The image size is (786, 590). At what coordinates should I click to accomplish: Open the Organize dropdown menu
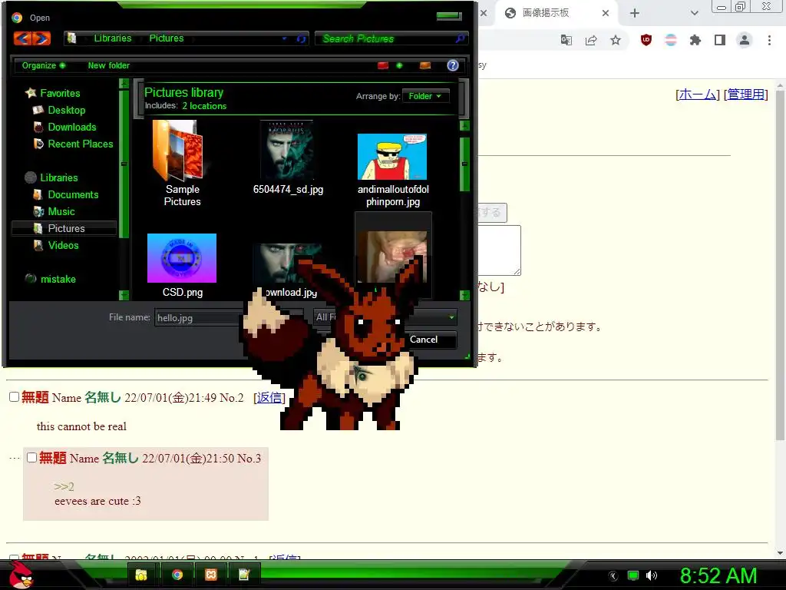(x=44, y=65)
